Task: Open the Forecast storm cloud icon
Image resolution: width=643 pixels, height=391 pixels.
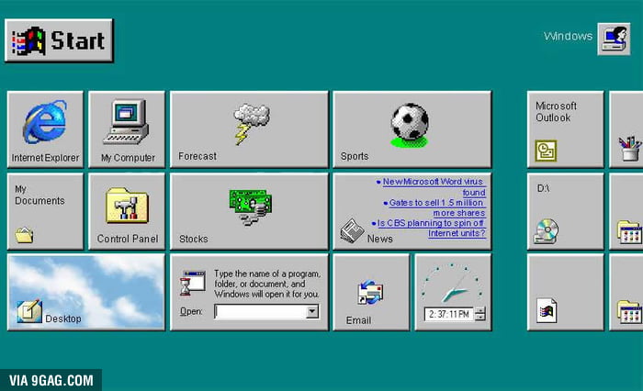Action: (251, 123)
